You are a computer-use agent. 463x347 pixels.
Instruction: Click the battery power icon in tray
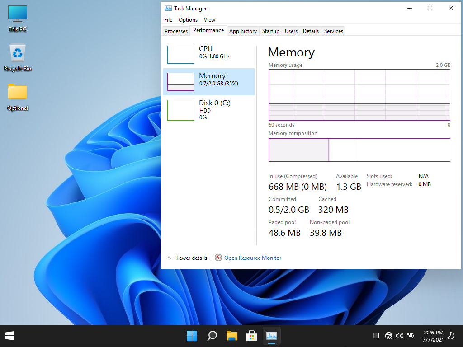tap(411, 336)
